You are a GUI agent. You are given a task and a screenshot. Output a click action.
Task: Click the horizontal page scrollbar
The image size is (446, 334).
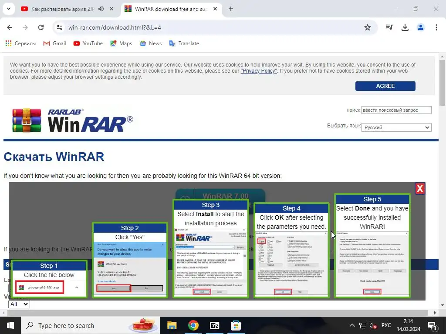click(218, 313)
